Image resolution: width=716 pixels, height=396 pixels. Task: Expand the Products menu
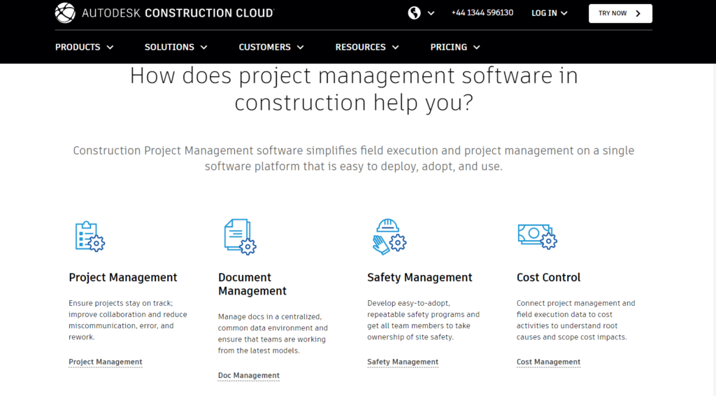click(x=85, y=47)
